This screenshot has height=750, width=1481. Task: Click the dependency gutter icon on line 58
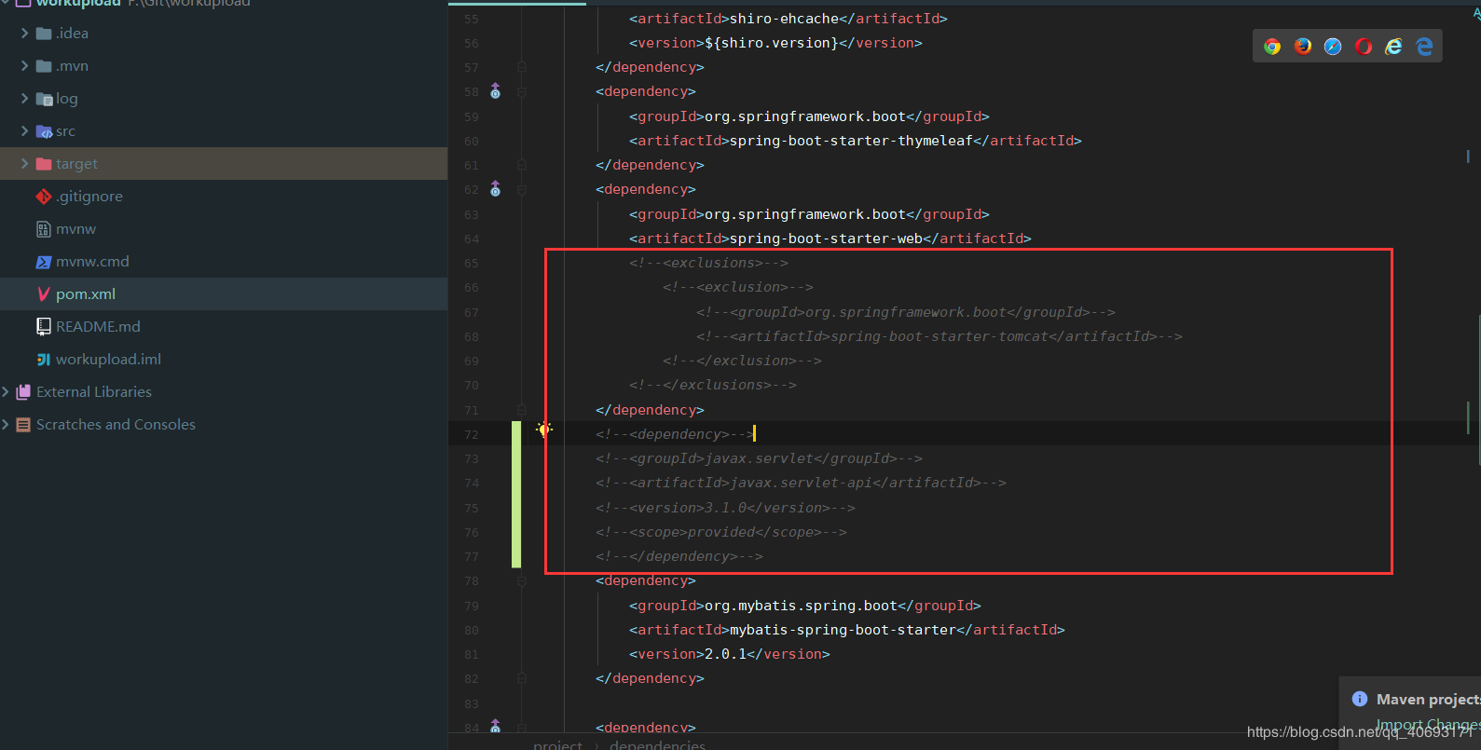[495, 91]
